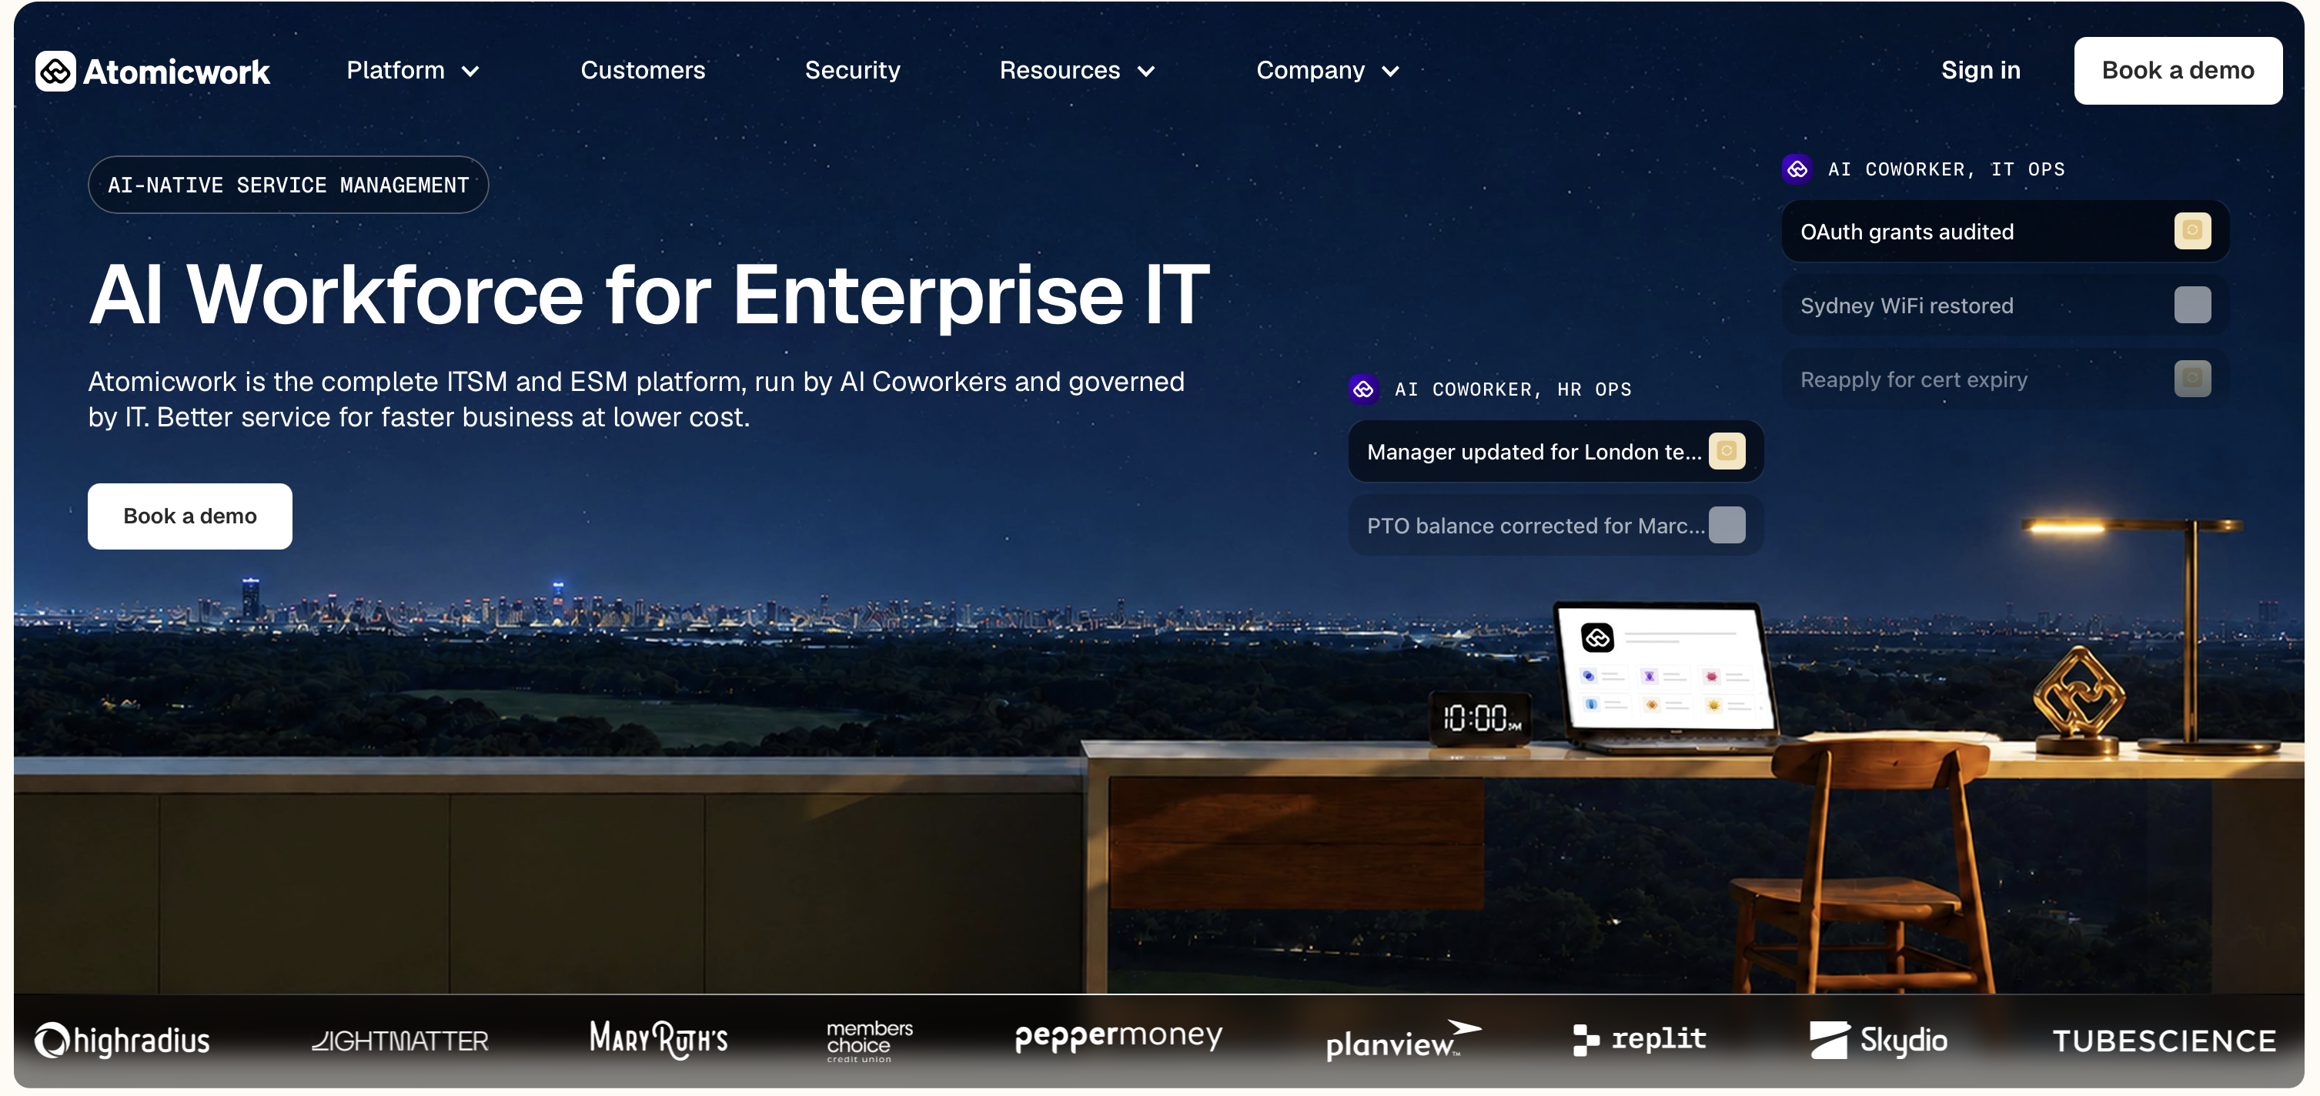The width and height of the screenshot is (2320, 1096).
Task: Click the AI Workforce for Enterprise IT headline
Action: [650, 295]
